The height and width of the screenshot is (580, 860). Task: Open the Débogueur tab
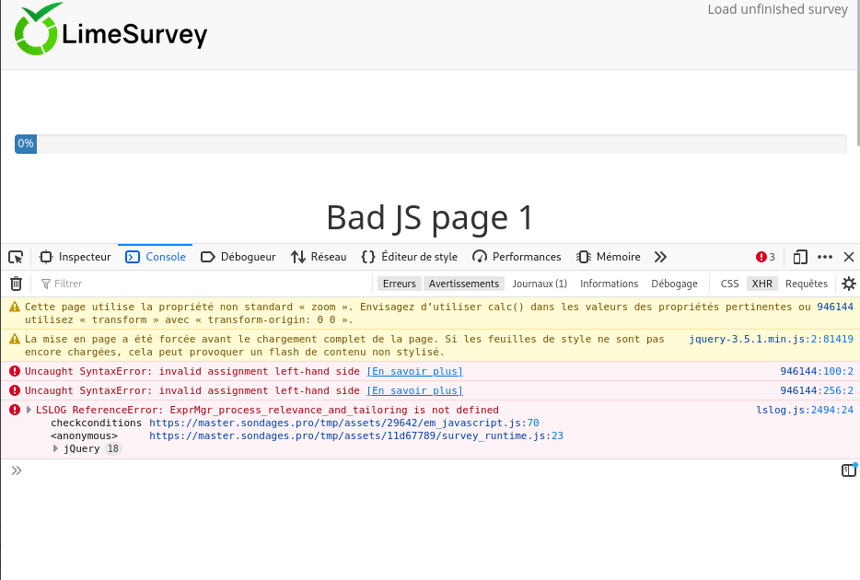[238, 257]
